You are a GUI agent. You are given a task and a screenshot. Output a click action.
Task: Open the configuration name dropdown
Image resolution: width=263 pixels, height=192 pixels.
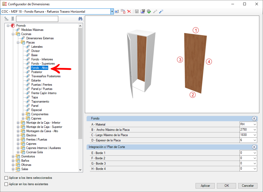(x=112, y=12)
